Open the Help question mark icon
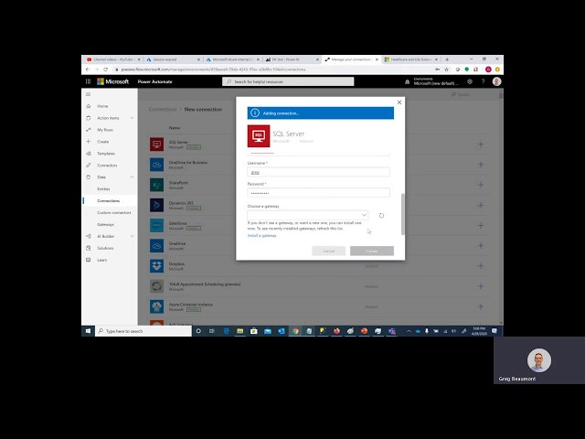 (x=484, y=81)
